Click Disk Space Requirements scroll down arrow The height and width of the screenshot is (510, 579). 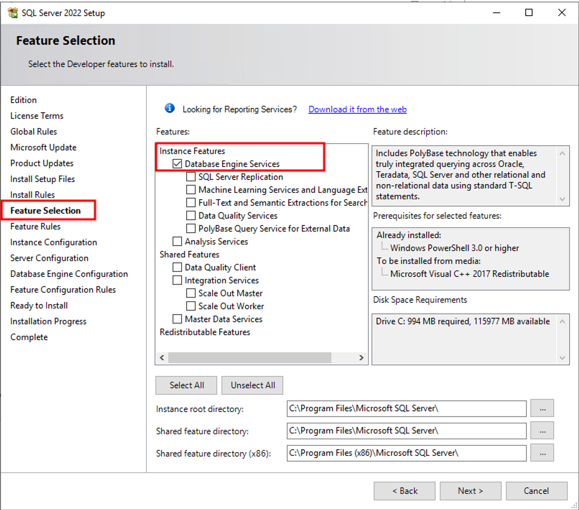click(562, 358)
